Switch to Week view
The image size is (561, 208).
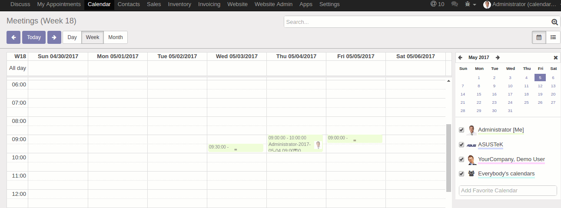tap(93, 37)
